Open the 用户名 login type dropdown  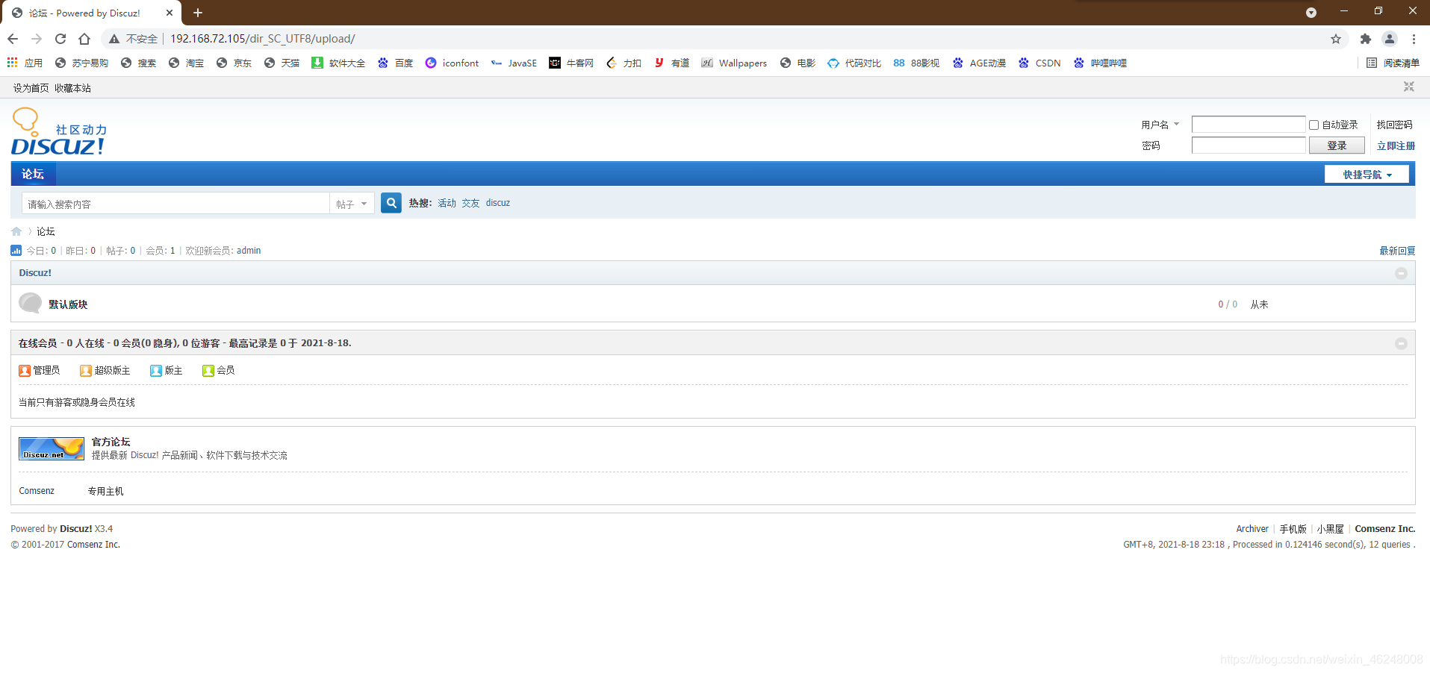click(1160, 125)
